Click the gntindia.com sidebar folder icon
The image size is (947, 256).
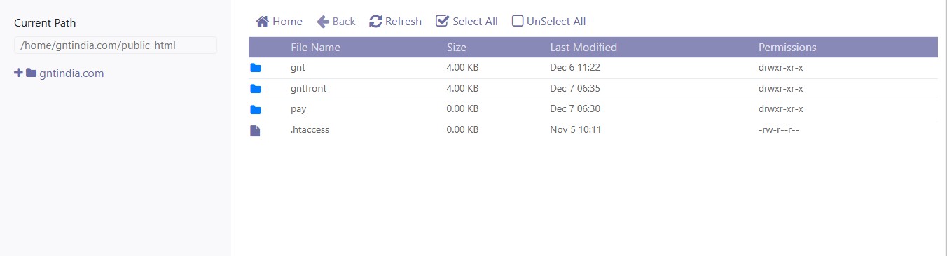[31, 73]
